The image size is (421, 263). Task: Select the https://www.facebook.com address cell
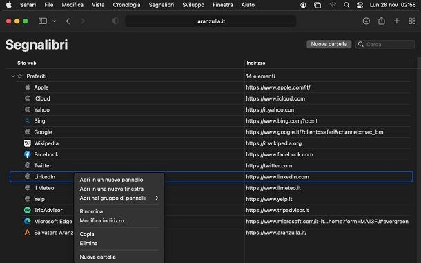(x=280, y=154)
